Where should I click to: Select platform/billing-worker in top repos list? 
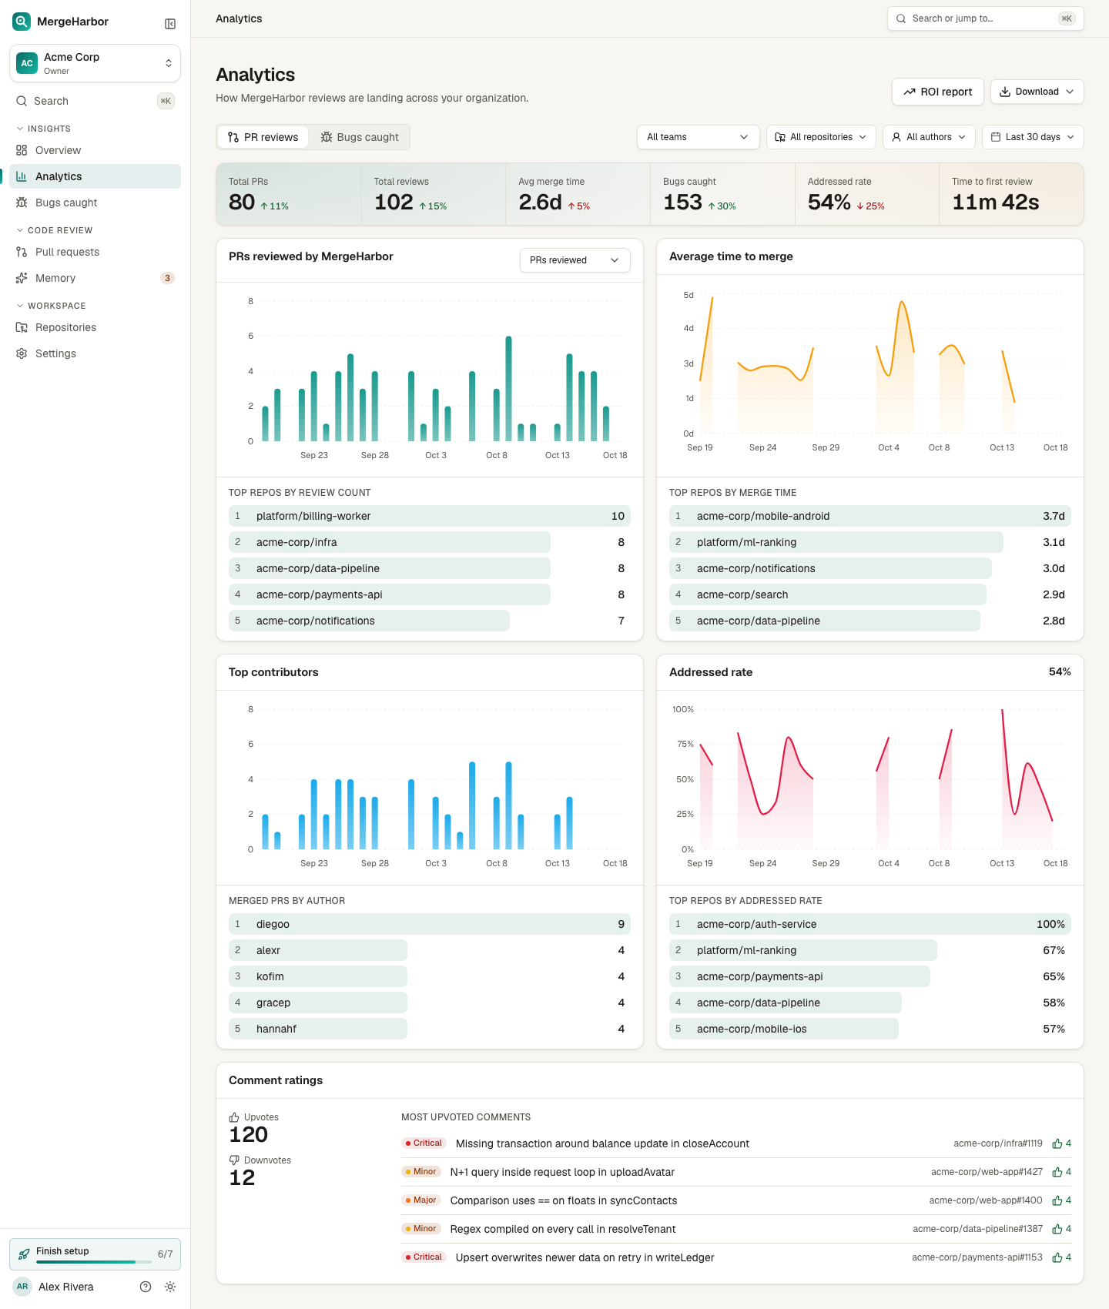point(430,516)
